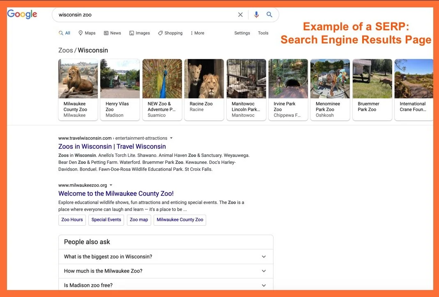The height and width of the screenshot is (297, 439).
Task: Expand 'What is the biggest zoo in Wisconsin?'
Action: (x=264, y=256)
